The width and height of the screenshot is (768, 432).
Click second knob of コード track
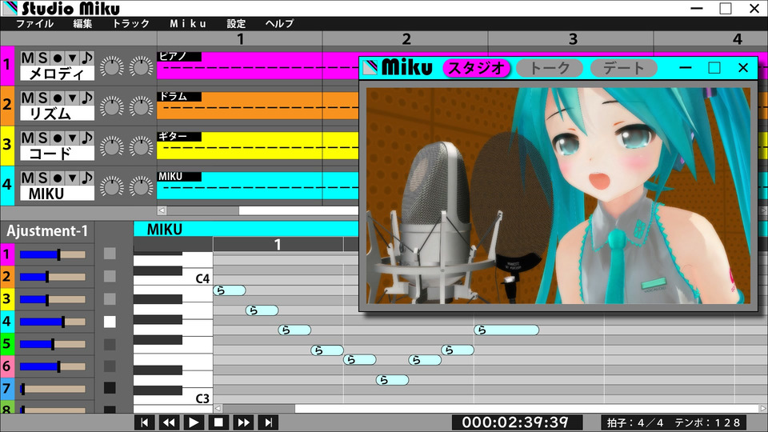141,146
